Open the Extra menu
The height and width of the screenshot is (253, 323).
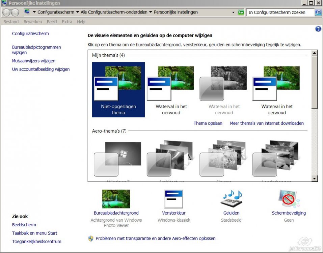click(67, 22)
